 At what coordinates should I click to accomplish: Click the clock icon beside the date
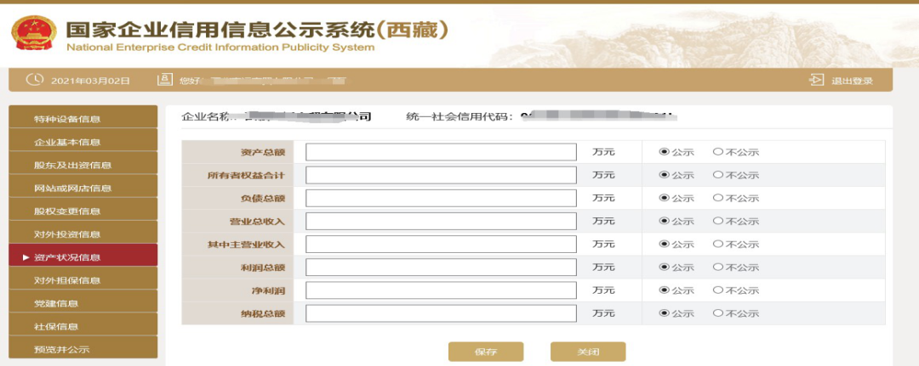pyautogui.click(x=35, y=80)
